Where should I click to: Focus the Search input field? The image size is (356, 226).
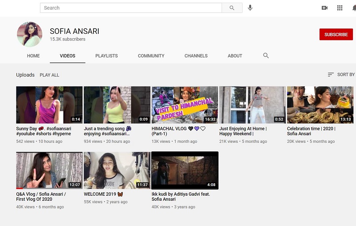tap(131, 8)
